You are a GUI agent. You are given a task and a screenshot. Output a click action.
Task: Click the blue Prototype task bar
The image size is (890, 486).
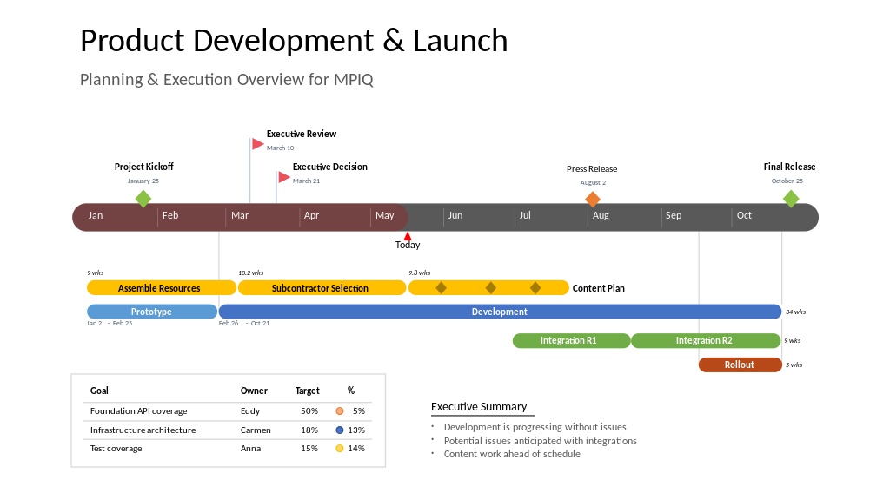(151, 312)
